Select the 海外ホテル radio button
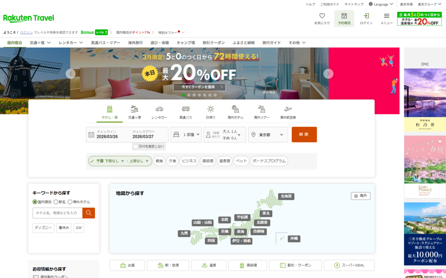 70,202
